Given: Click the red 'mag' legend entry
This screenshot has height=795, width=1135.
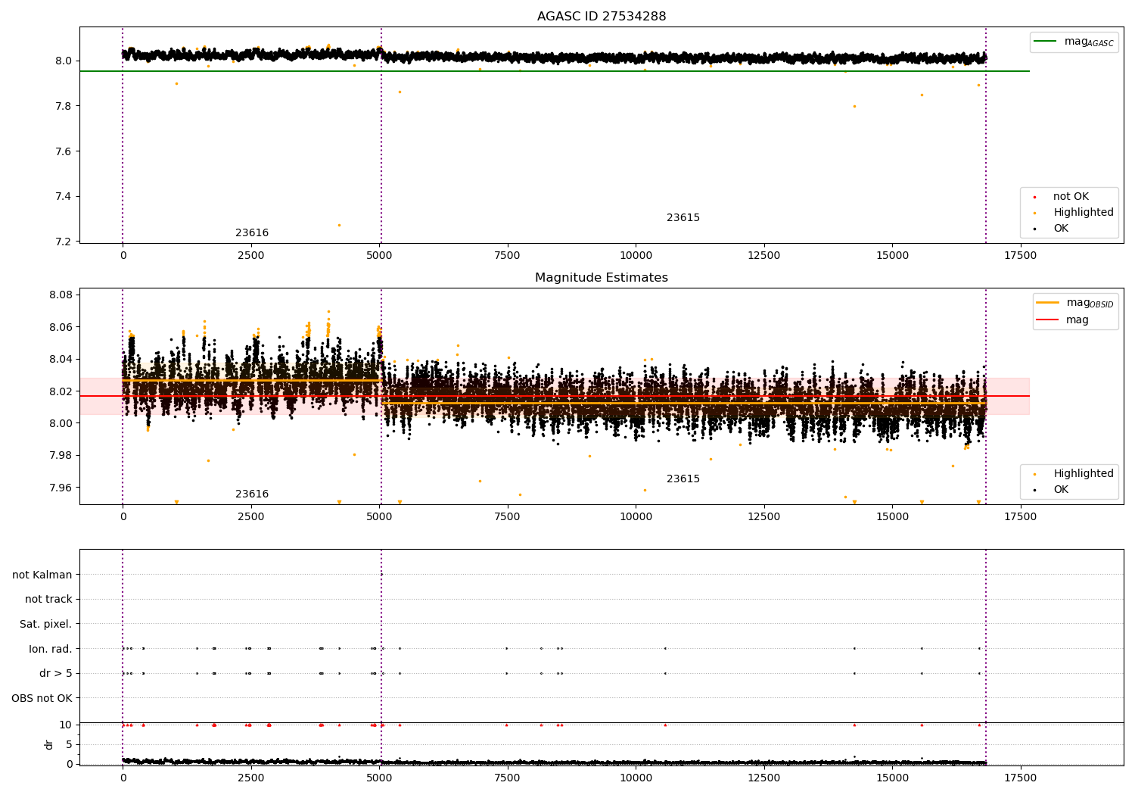Looking at the screenshot, I should point(1063,320).
